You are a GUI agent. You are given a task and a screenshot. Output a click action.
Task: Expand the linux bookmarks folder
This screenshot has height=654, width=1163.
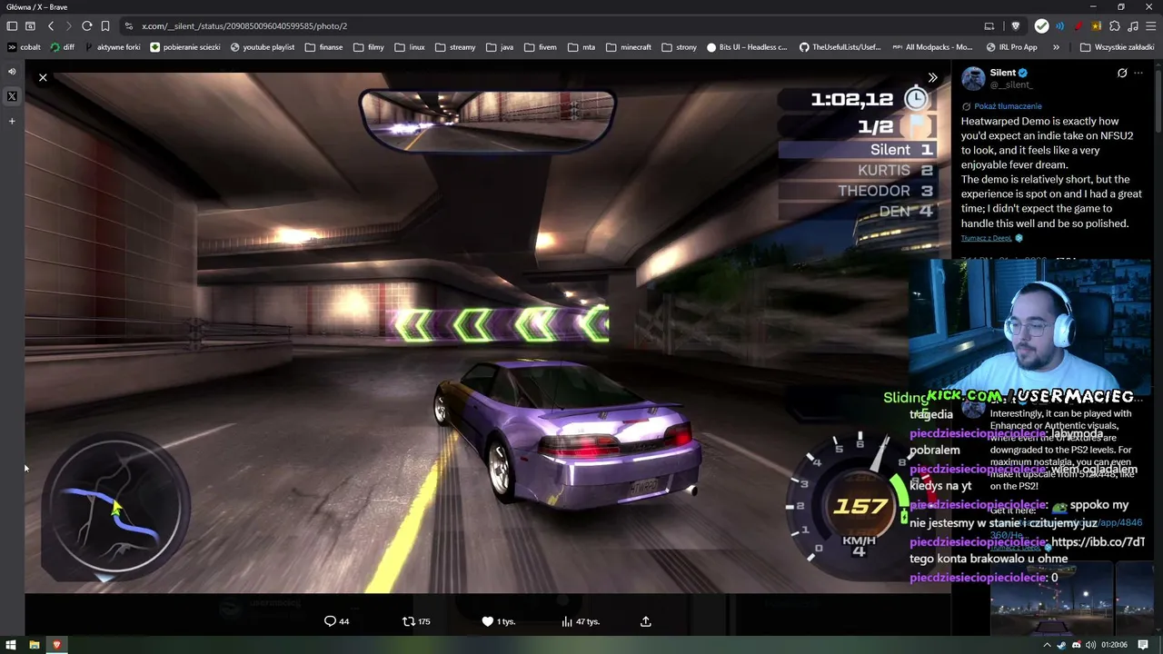pos(410,47)
